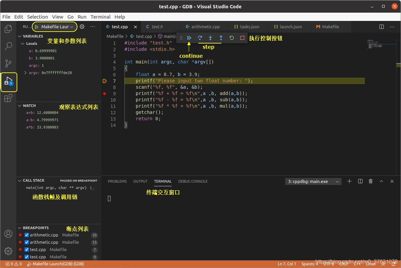Open the Extensions view
The width and height of the screenshot is (401, 268).
click(8, 98)
